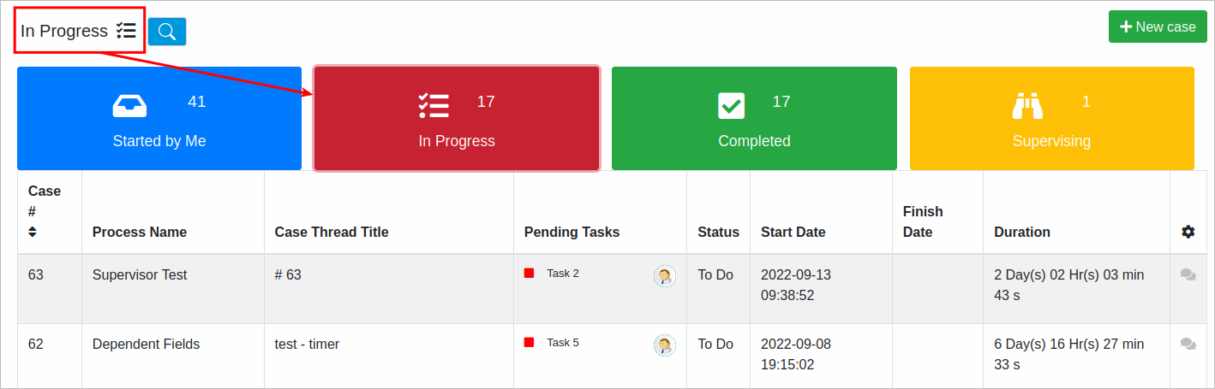Screen dimensions: 1215x389
Task: Click the Process Name column header
Action: [140, 232]
